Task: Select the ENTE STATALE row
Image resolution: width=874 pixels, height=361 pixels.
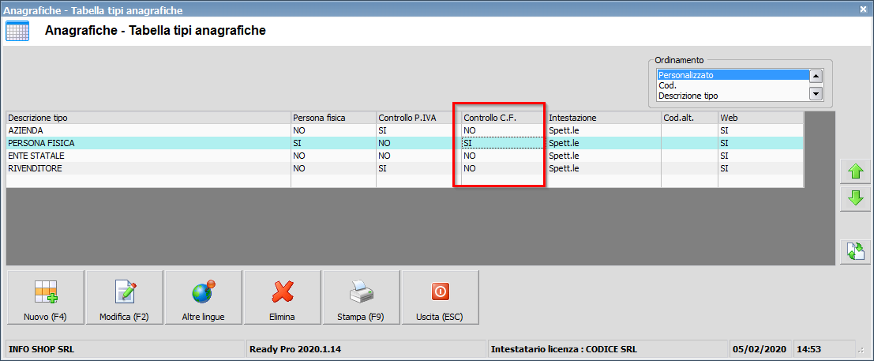Action: click(x=405, y=156)
